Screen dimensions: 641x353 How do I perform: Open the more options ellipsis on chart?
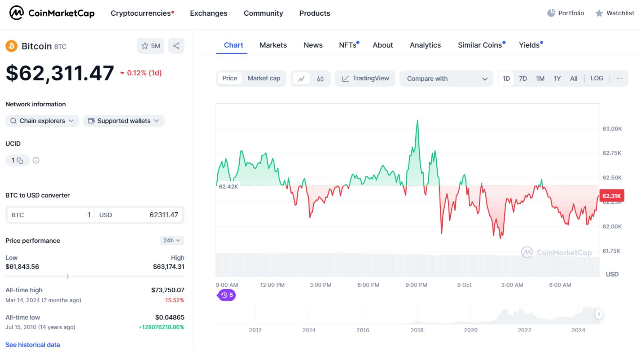point(620,79)
